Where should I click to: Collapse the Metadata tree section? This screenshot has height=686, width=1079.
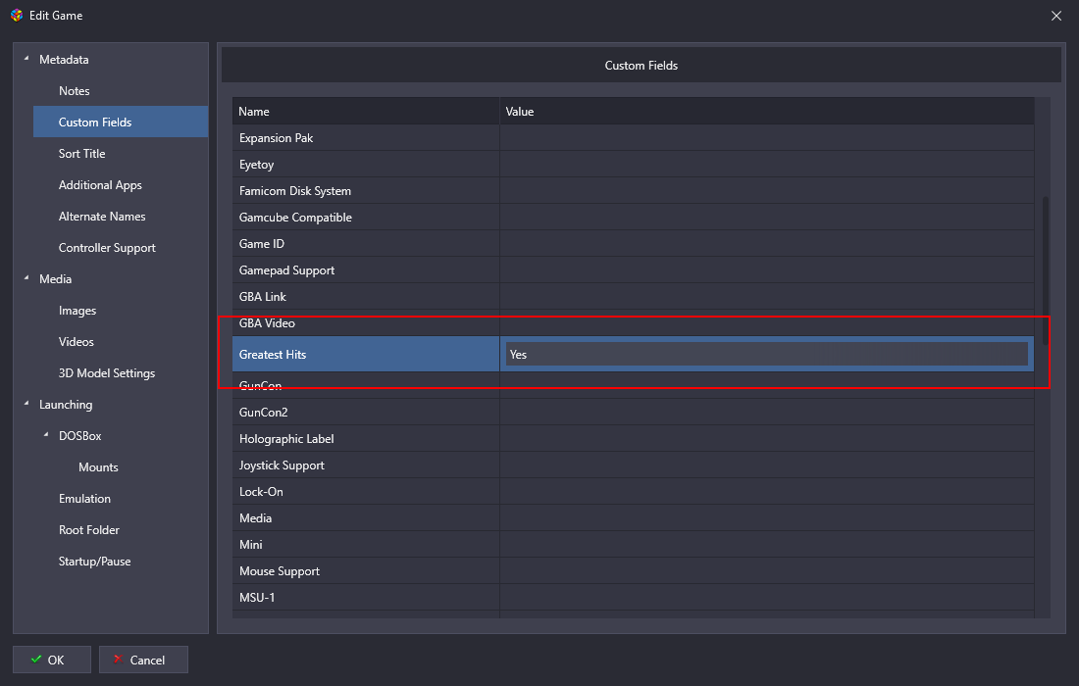(26, 59)
